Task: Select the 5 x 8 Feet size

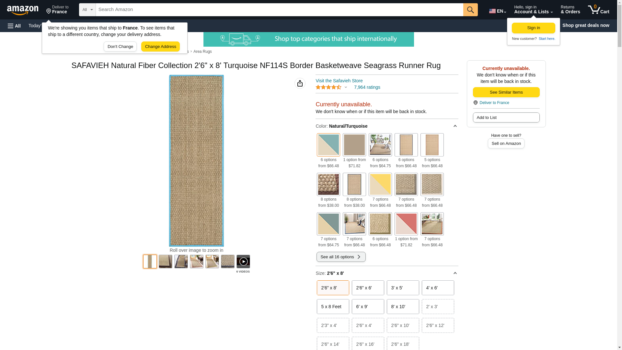Action: 333,307
